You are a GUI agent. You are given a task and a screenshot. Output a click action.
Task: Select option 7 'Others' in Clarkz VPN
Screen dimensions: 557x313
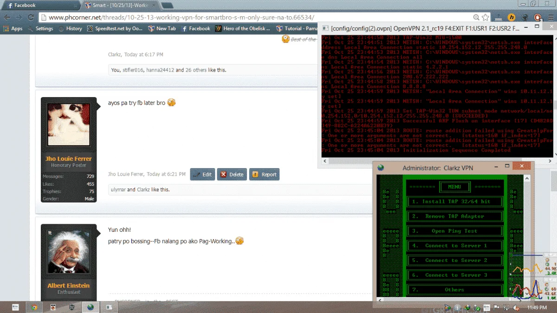coord(455,290)
